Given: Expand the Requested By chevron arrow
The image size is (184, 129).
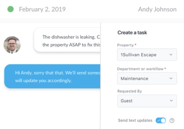Looking at the screenshot, I should point(171,101).
